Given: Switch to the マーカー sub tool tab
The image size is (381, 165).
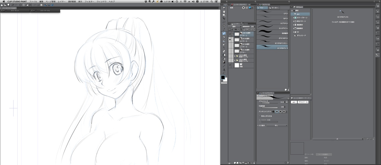Looking at the screenshot, I should click(274, 8).
